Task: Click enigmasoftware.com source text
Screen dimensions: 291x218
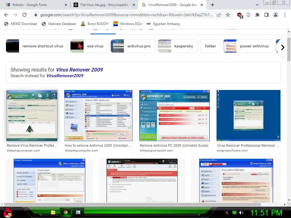Action: point(232,150)
